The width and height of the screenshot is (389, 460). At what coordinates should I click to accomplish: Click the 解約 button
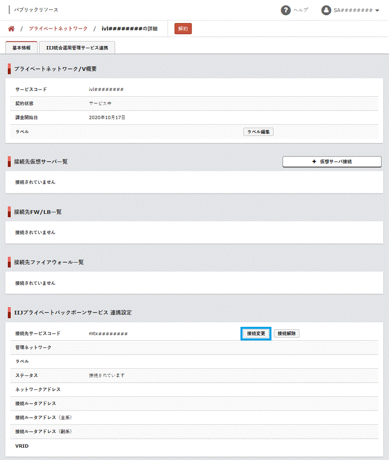(x=183, y=29)
